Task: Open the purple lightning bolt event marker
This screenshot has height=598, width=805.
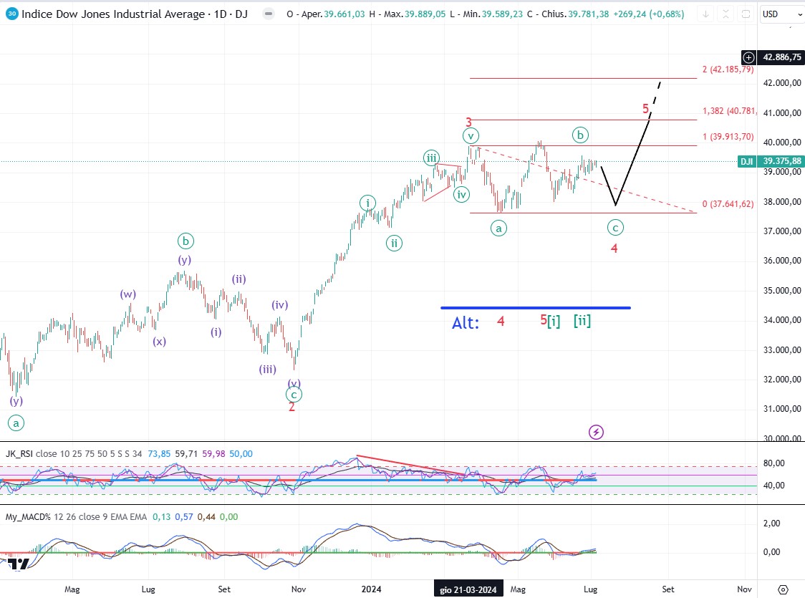Action: click(x=596, y=432)
